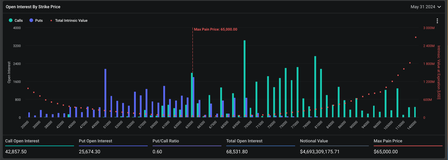This screenshot has width=448, height=160.
Task: Click the Total Open Interest card
Action: coord(261,146)
